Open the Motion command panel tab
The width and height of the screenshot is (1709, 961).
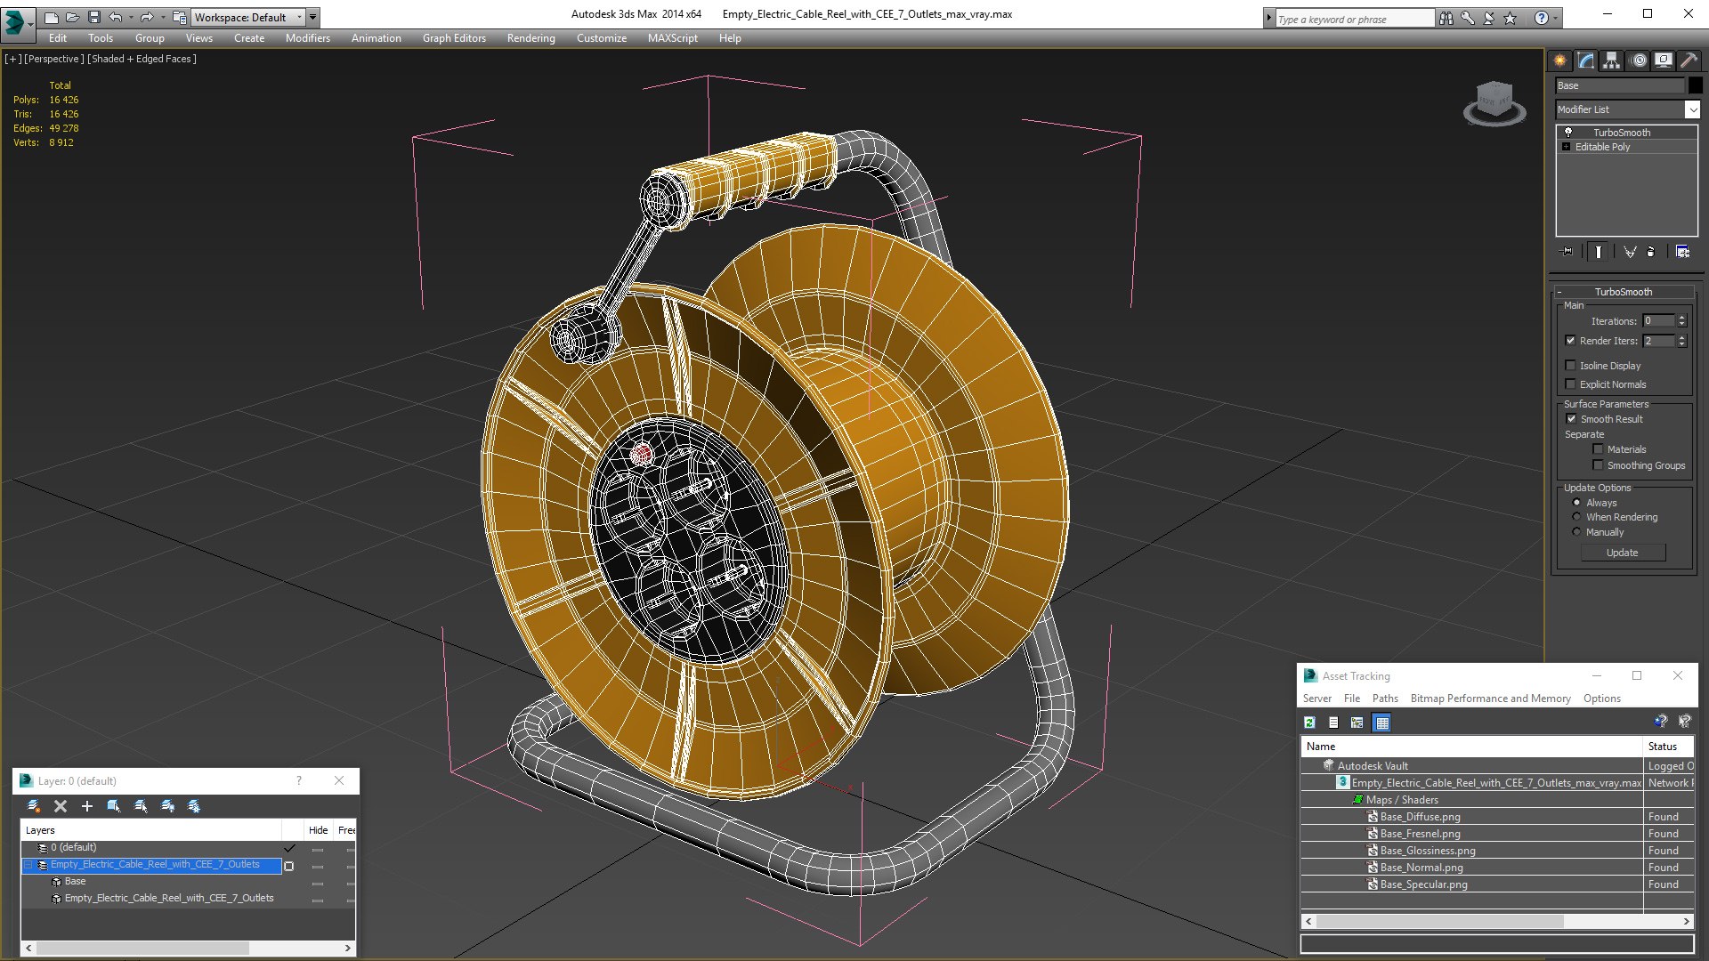point(1638,61)
